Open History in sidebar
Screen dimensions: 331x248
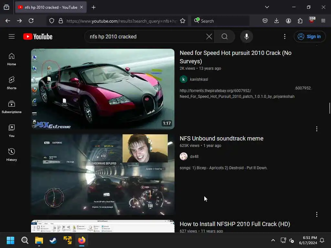pyautogui.click(x=12, y=155)
